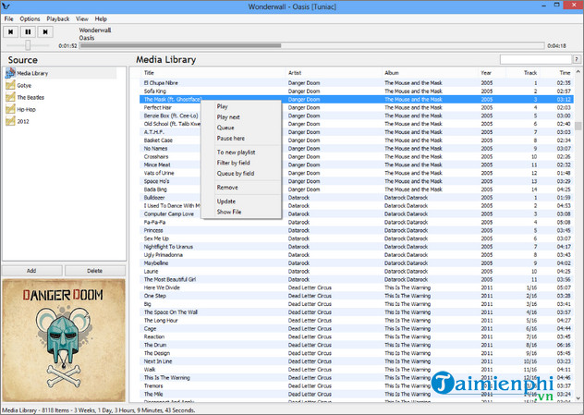This screenshot has height=415, width=584.
Task: Click the previous track button
Action: (12, 31)
